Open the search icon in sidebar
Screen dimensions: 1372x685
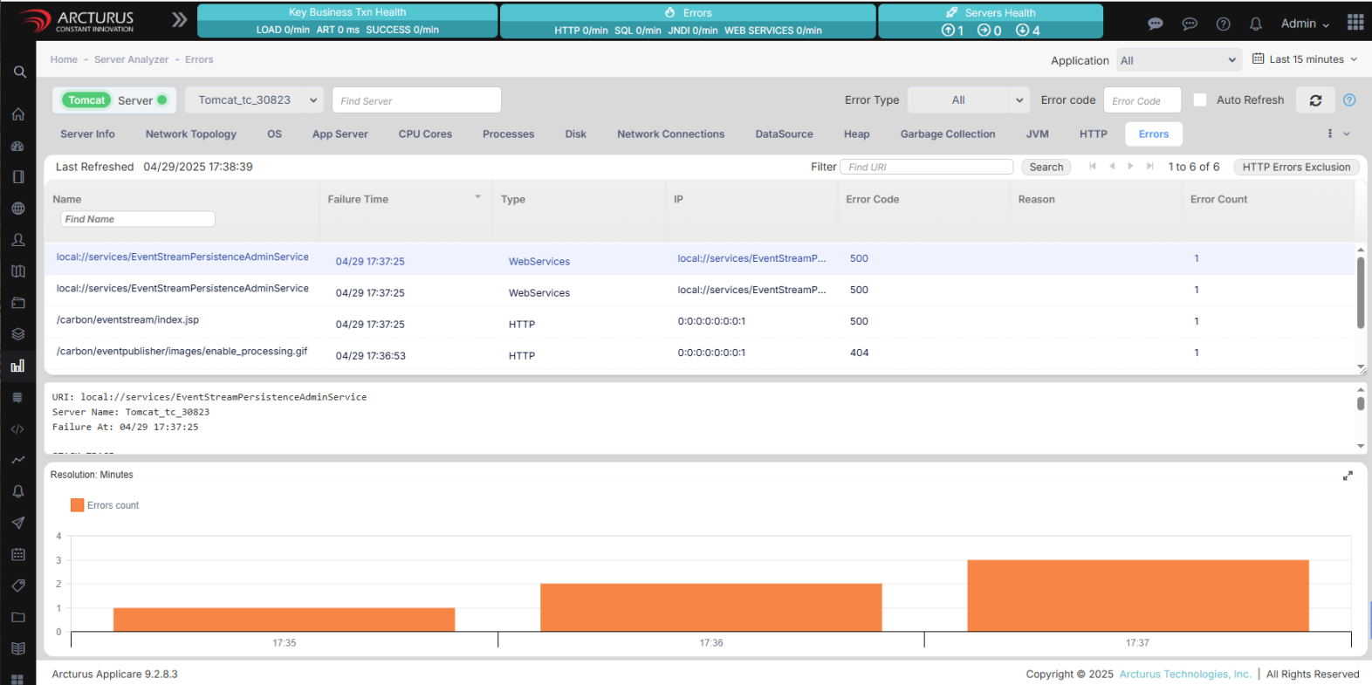pyautogui.click(x=19, y=72)
